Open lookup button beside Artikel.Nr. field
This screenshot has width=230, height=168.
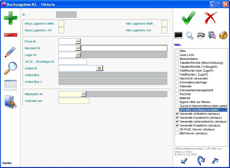[x=99, y=68]
